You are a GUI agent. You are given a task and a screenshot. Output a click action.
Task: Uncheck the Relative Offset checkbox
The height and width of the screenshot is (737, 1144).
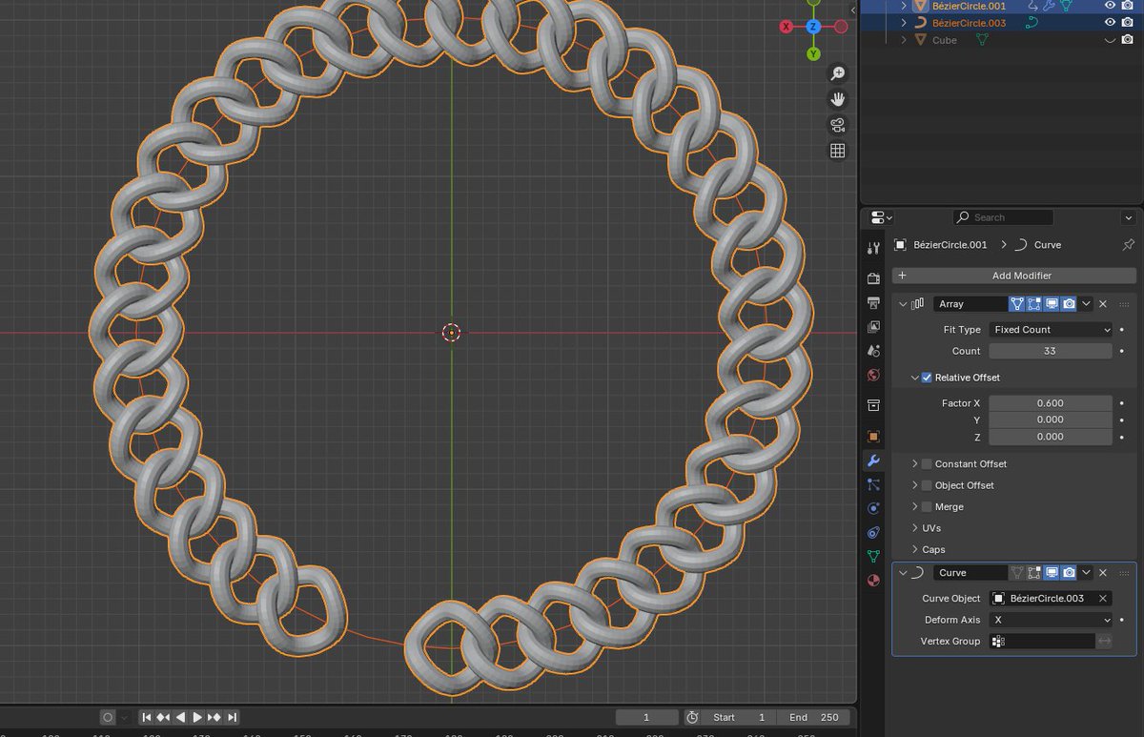tap(927, 378)
